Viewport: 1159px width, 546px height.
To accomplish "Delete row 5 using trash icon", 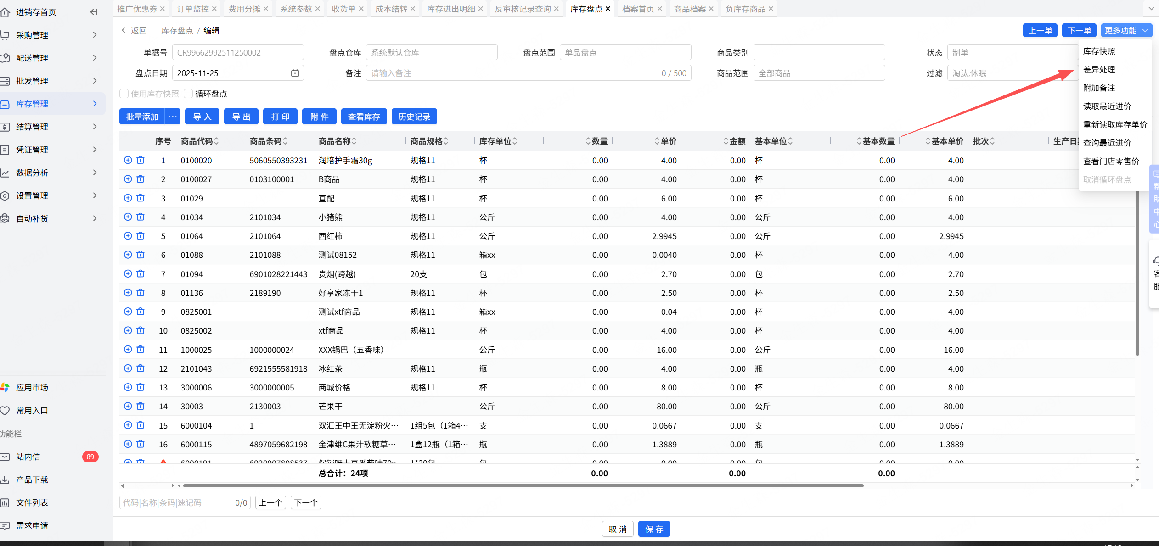I will pyautogui.click(x=141, y=236).
